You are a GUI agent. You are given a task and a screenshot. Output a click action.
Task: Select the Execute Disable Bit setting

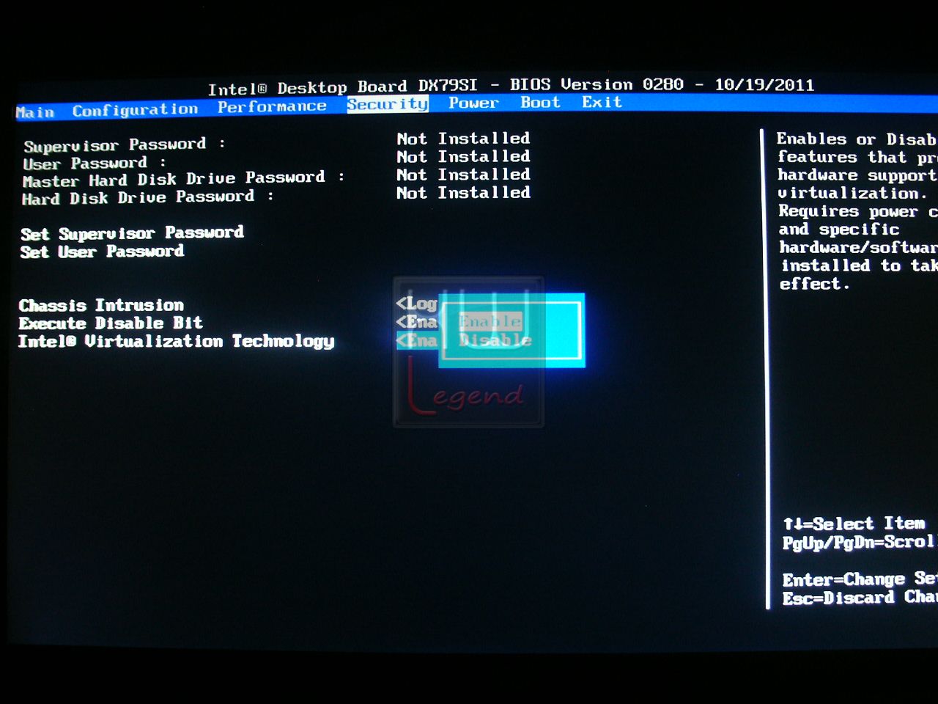point(111,323)
